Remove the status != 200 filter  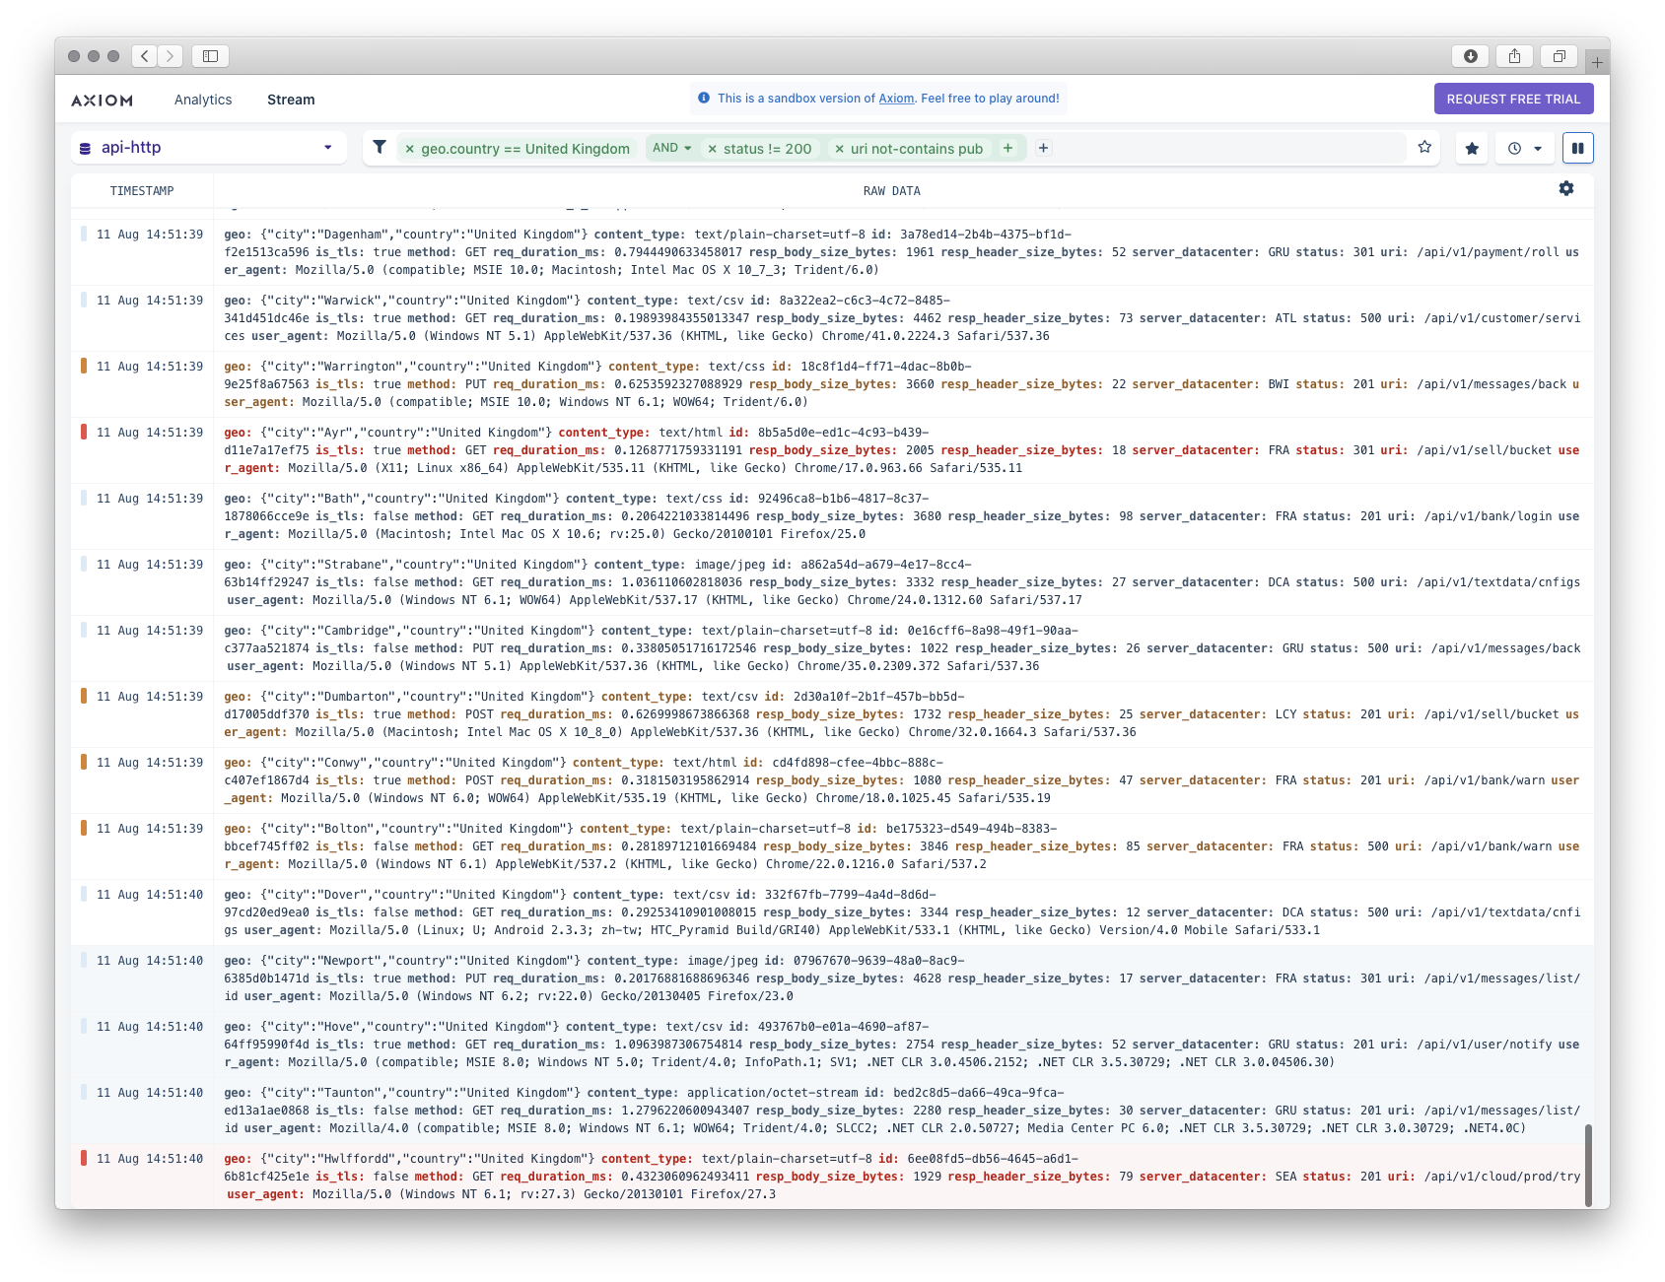(712, 149)
